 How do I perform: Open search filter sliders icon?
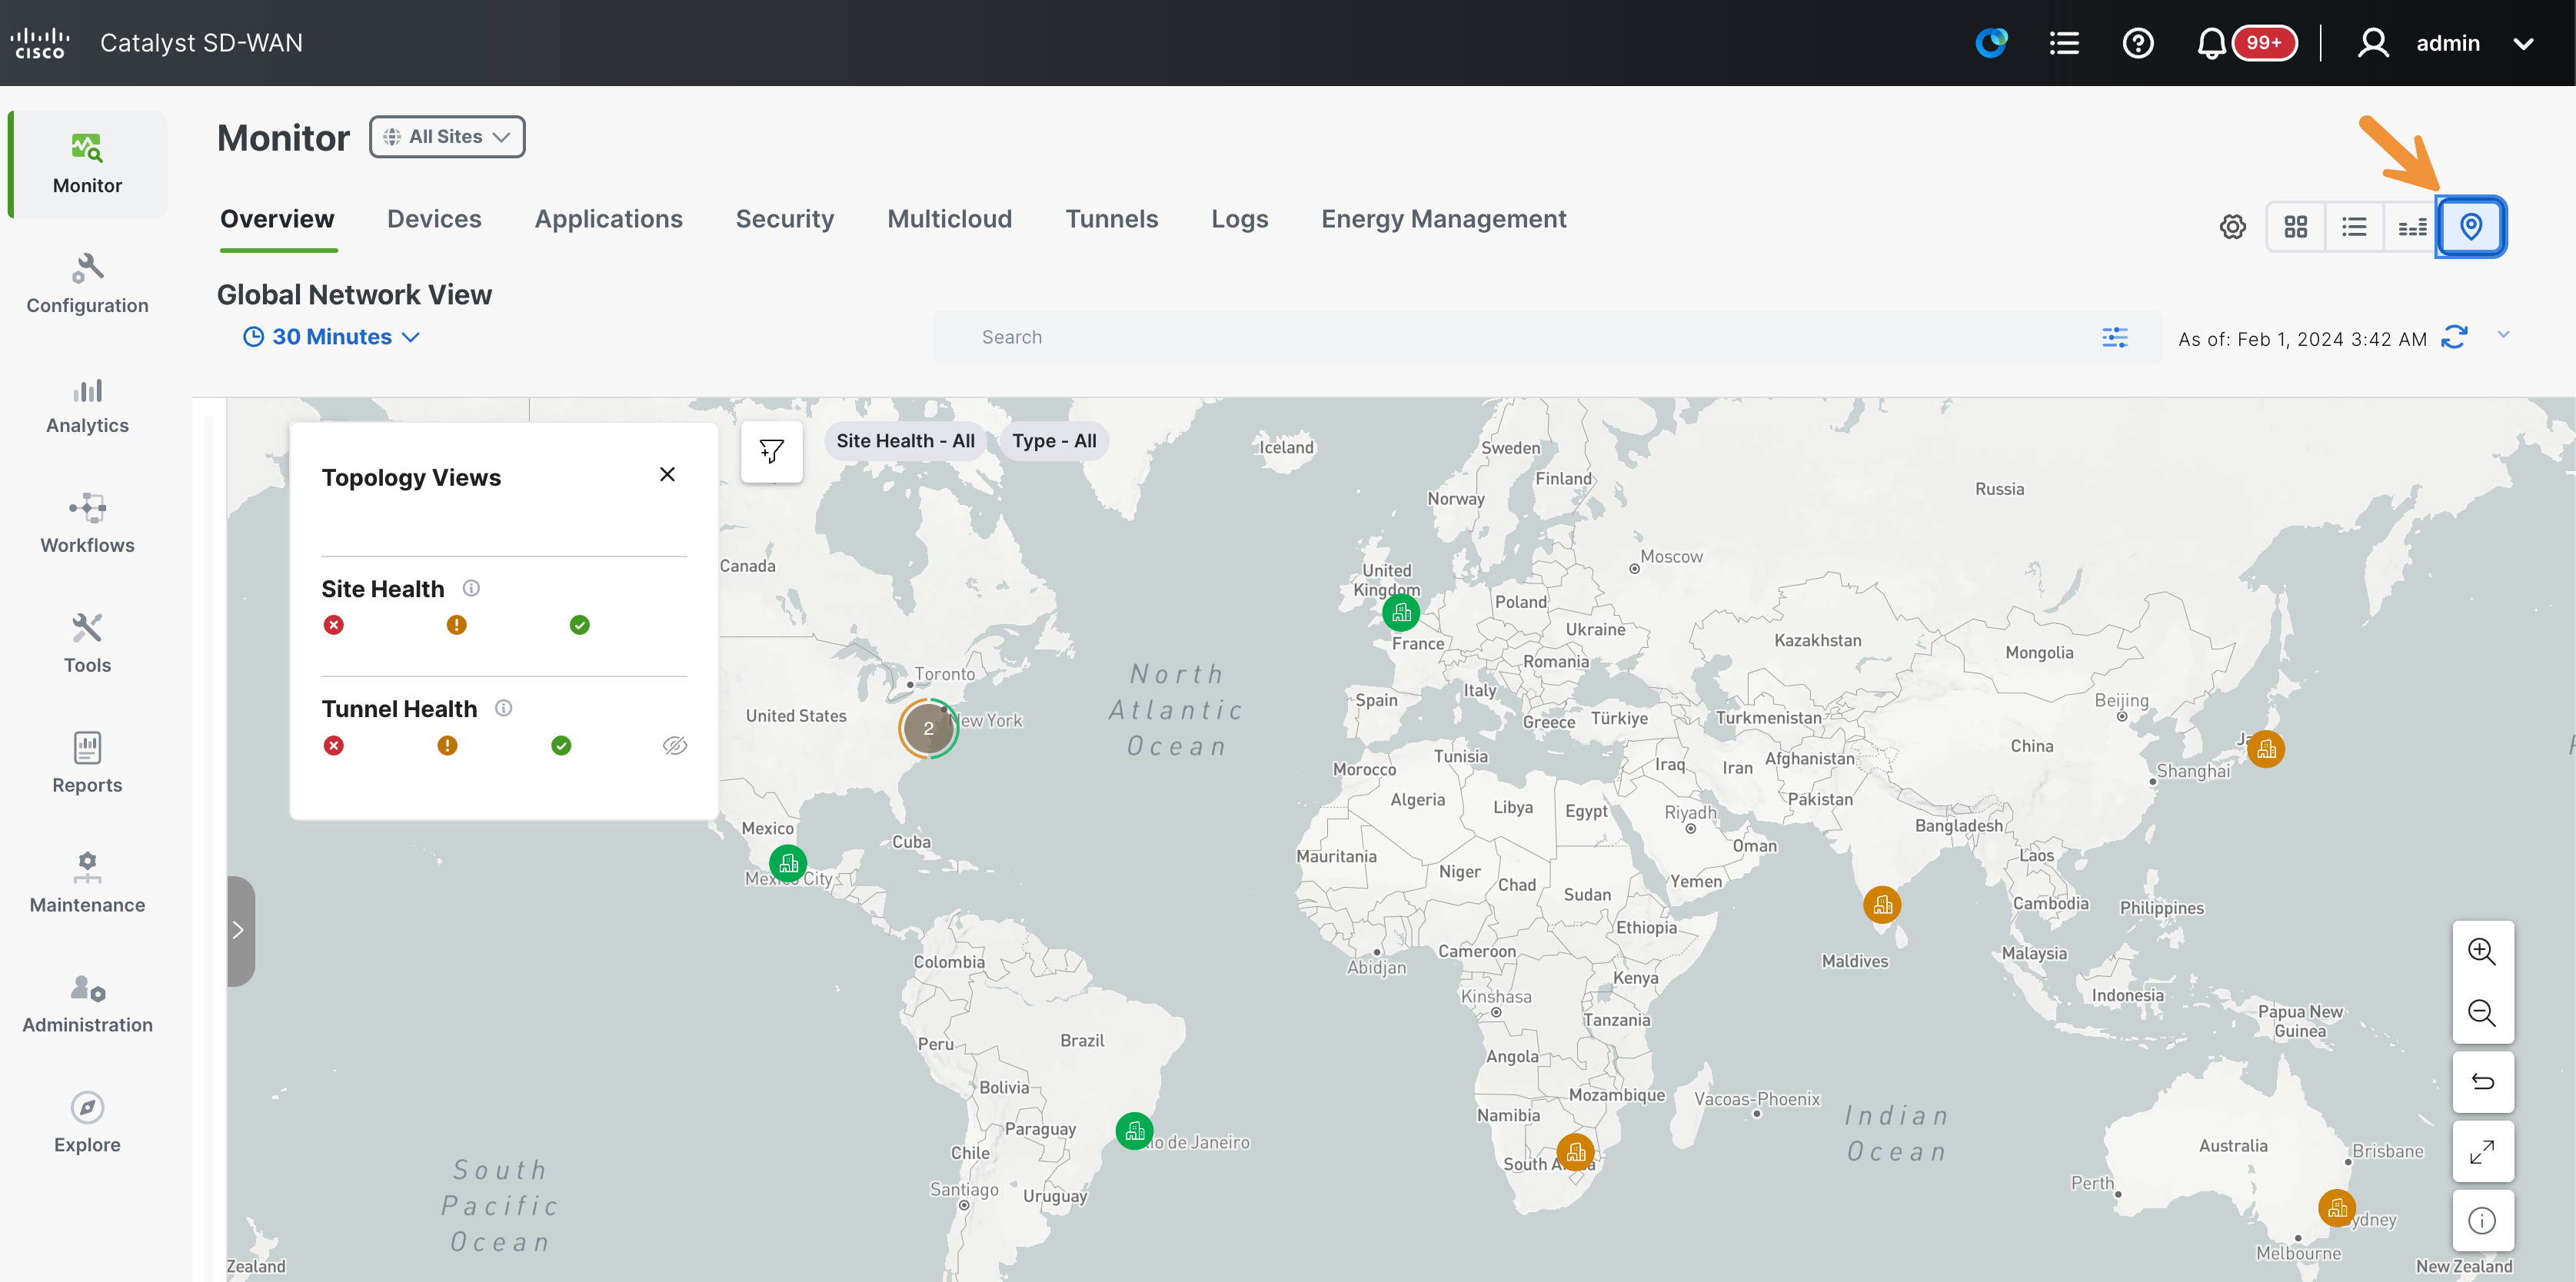2115,337
